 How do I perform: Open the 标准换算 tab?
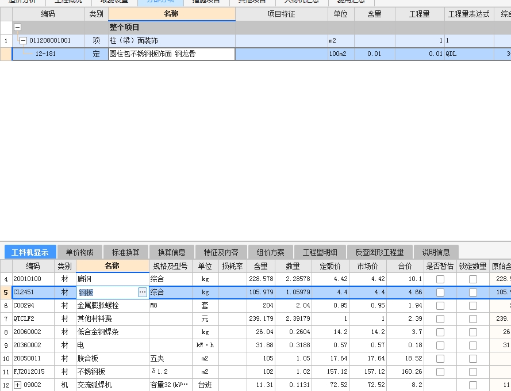pyautogui.click(x=125, y=252)
